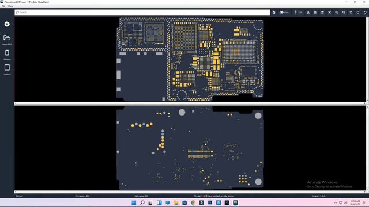Screen dimensions: 369x207
Task: Click the Open BRD folder icon
Action: (x=7, y=38)
